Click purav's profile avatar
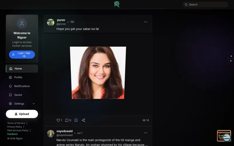Image resolution: width=234 pixels, height=146 pixels. point(51,22)
